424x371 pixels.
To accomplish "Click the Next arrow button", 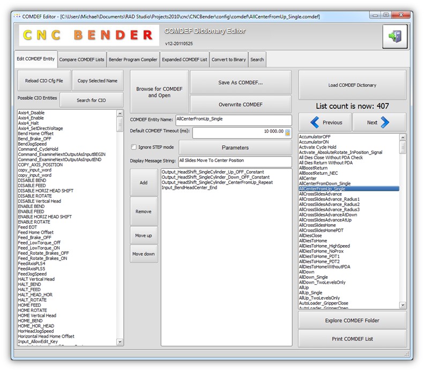I will [x=379, y=122].
